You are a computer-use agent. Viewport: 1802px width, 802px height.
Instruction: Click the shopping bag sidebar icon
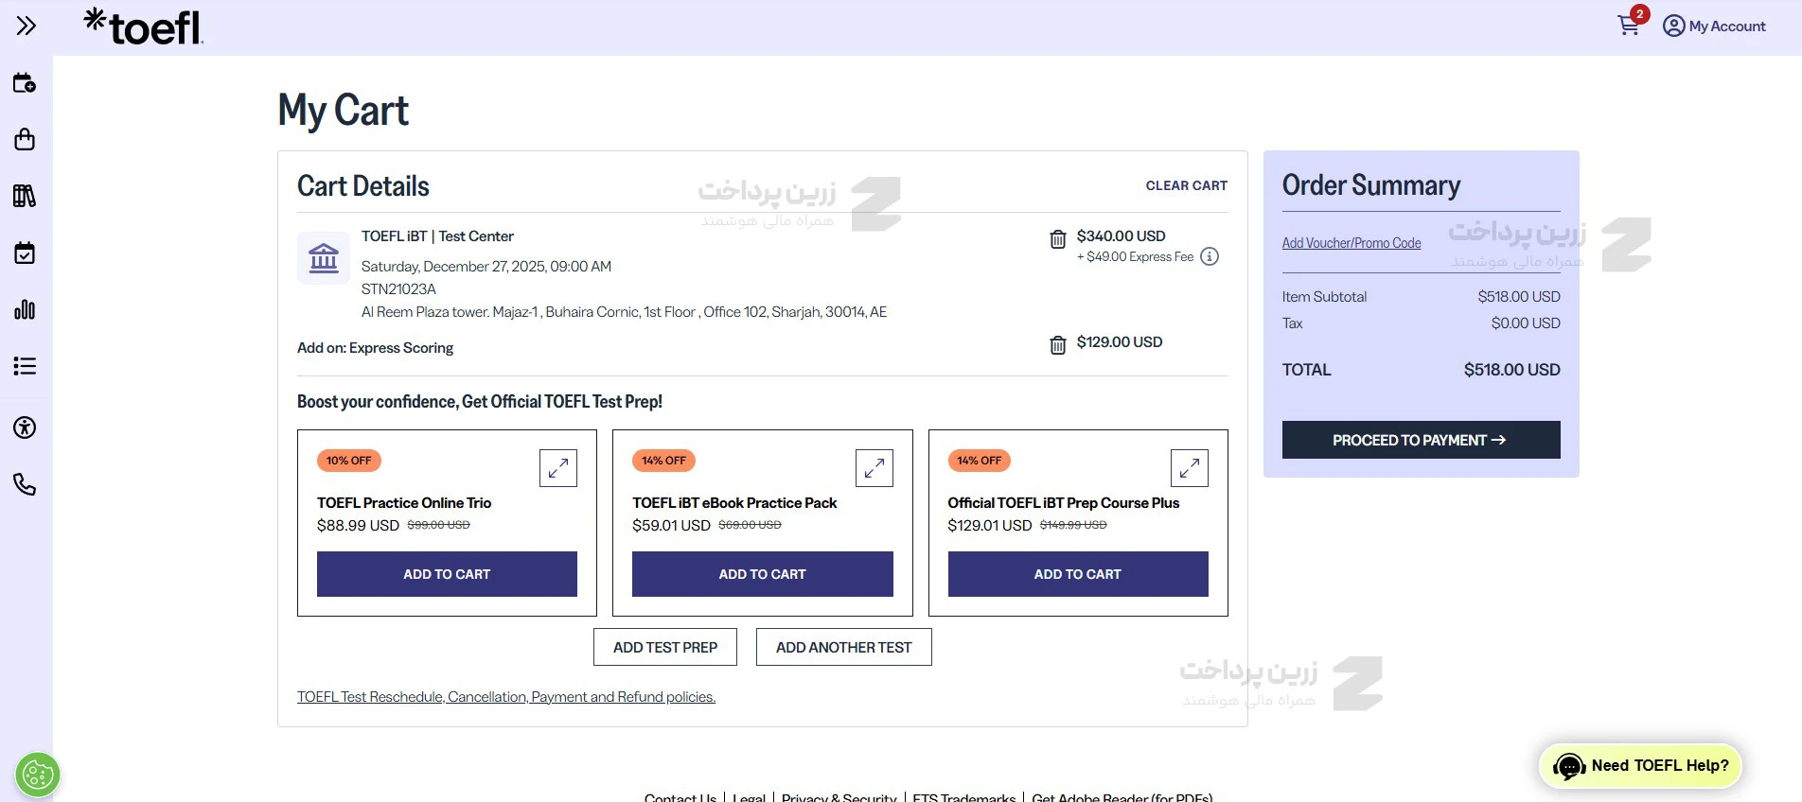pos(25,140)
